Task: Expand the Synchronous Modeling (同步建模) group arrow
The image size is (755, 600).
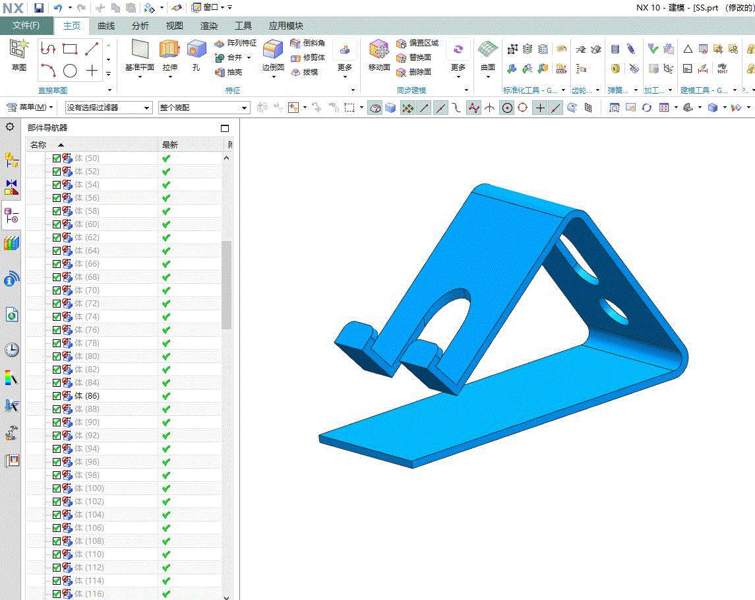Action: click(466, 90)
